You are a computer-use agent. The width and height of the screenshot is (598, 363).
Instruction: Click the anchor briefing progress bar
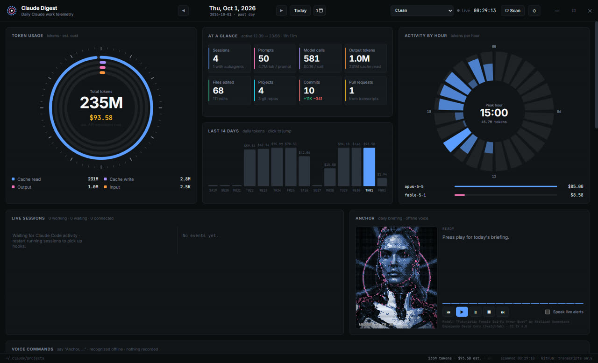coord(513,303)
